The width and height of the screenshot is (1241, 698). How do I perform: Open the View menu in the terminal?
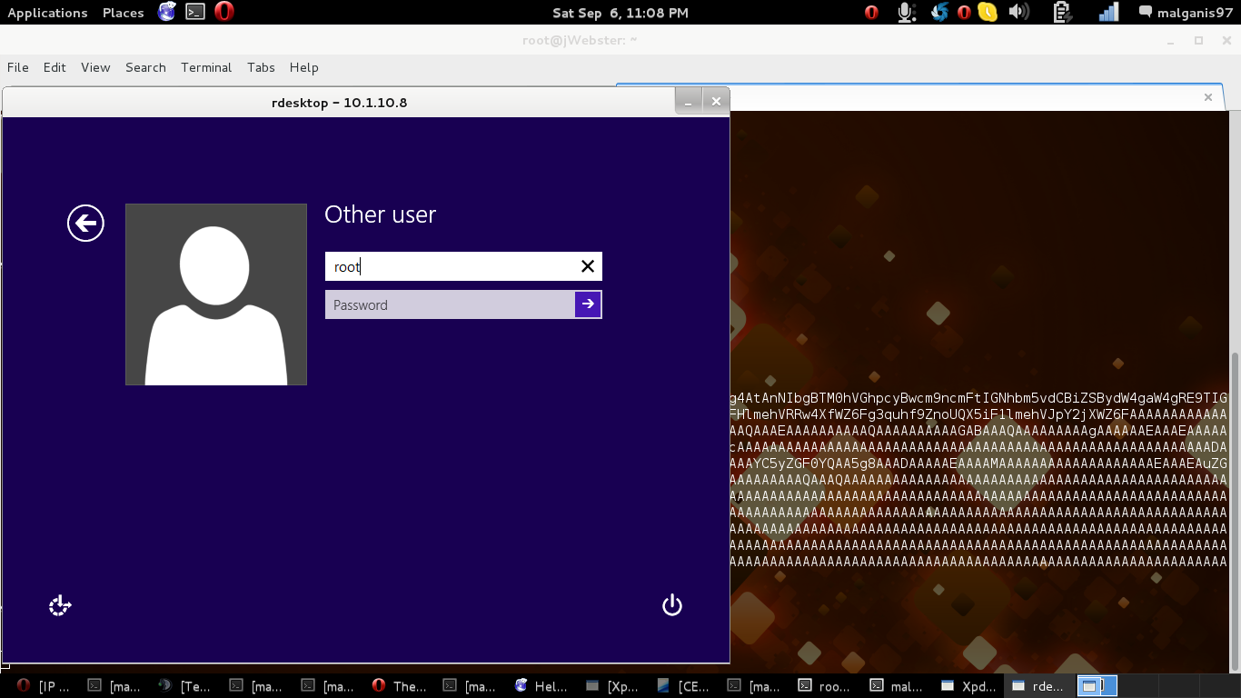pos(95,67)
